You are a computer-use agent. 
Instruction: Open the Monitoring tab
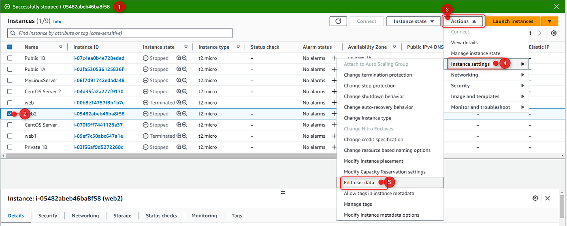point(204,216)
